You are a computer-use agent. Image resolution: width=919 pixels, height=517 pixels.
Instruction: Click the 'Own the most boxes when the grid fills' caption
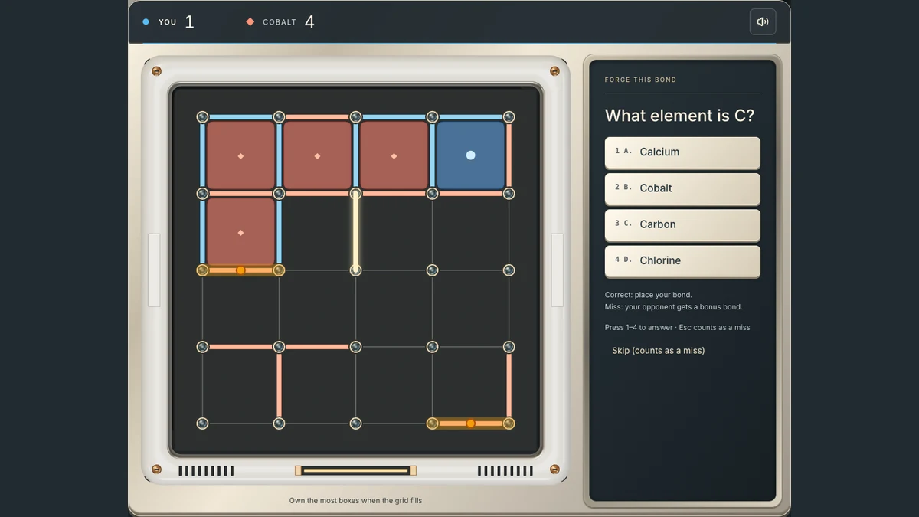point(355,501)
